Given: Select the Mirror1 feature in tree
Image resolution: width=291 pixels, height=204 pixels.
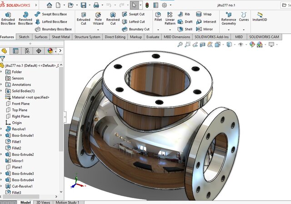Looking at the screenshot, I should coord(14,161).
